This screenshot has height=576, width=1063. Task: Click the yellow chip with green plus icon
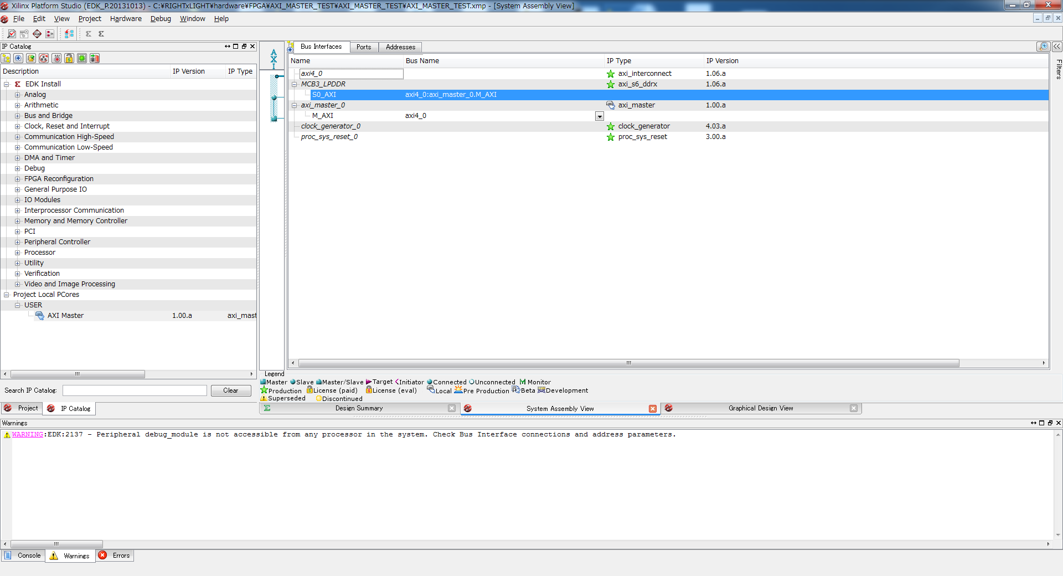[31, 58]
